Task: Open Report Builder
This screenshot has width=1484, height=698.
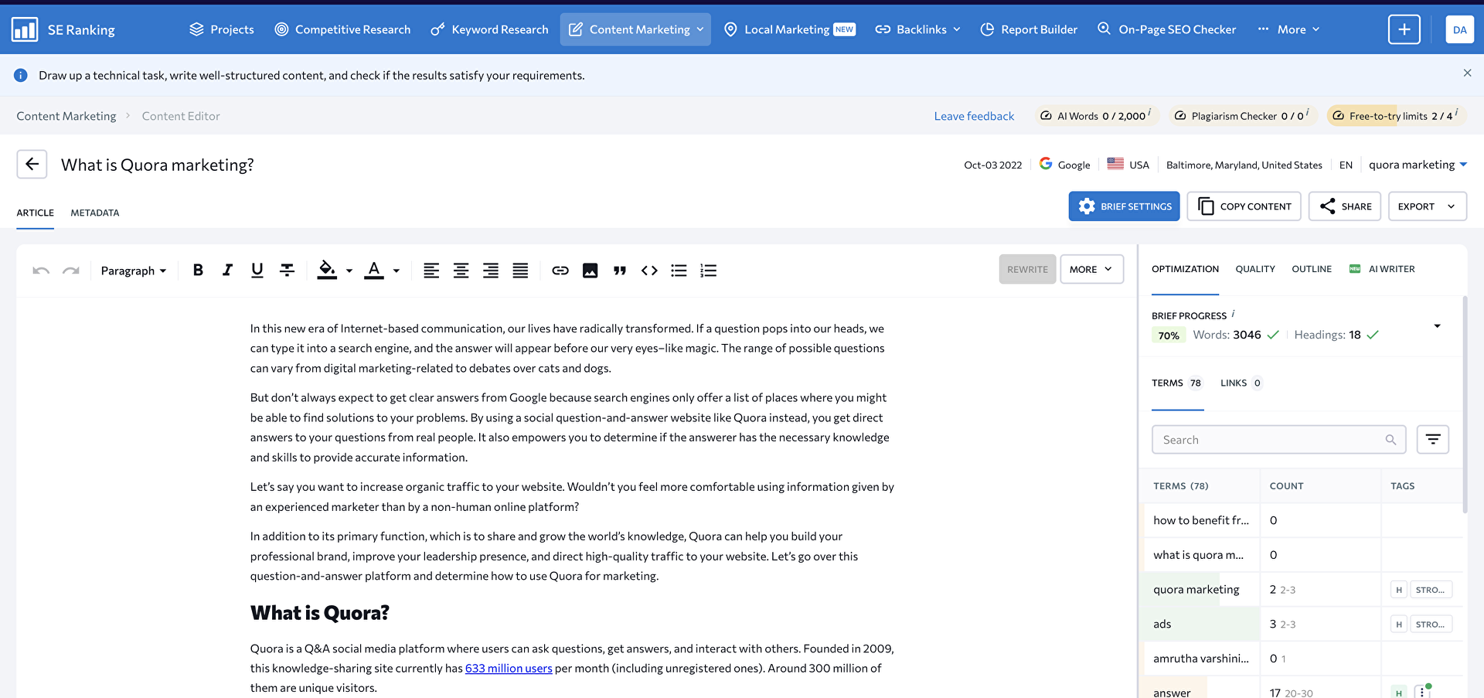Action: pos(1029,29)
